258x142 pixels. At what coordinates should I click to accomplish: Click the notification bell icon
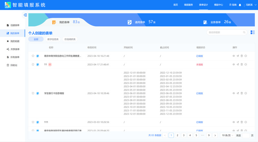240,5
